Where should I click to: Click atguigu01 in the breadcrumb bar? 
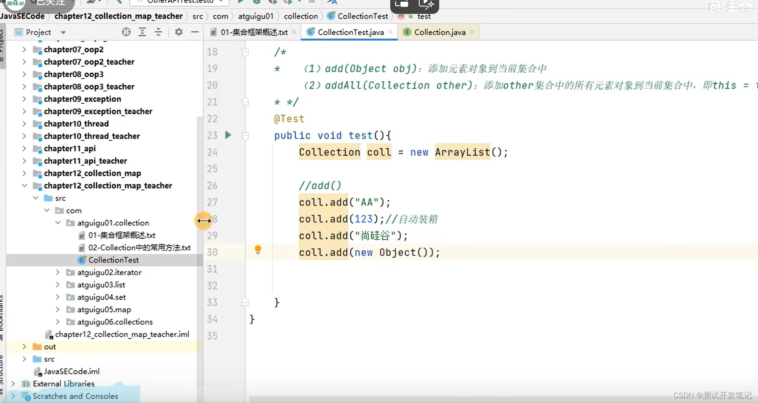256,16
